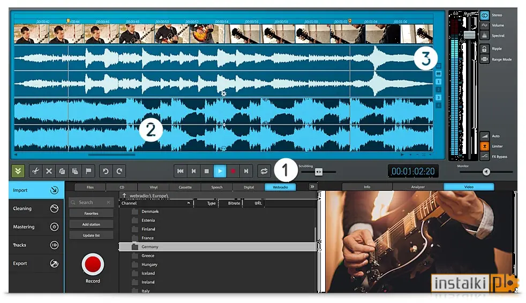Click the Search input field
Image resolution: width=526 pixels, height=303 pixels.
91,202
